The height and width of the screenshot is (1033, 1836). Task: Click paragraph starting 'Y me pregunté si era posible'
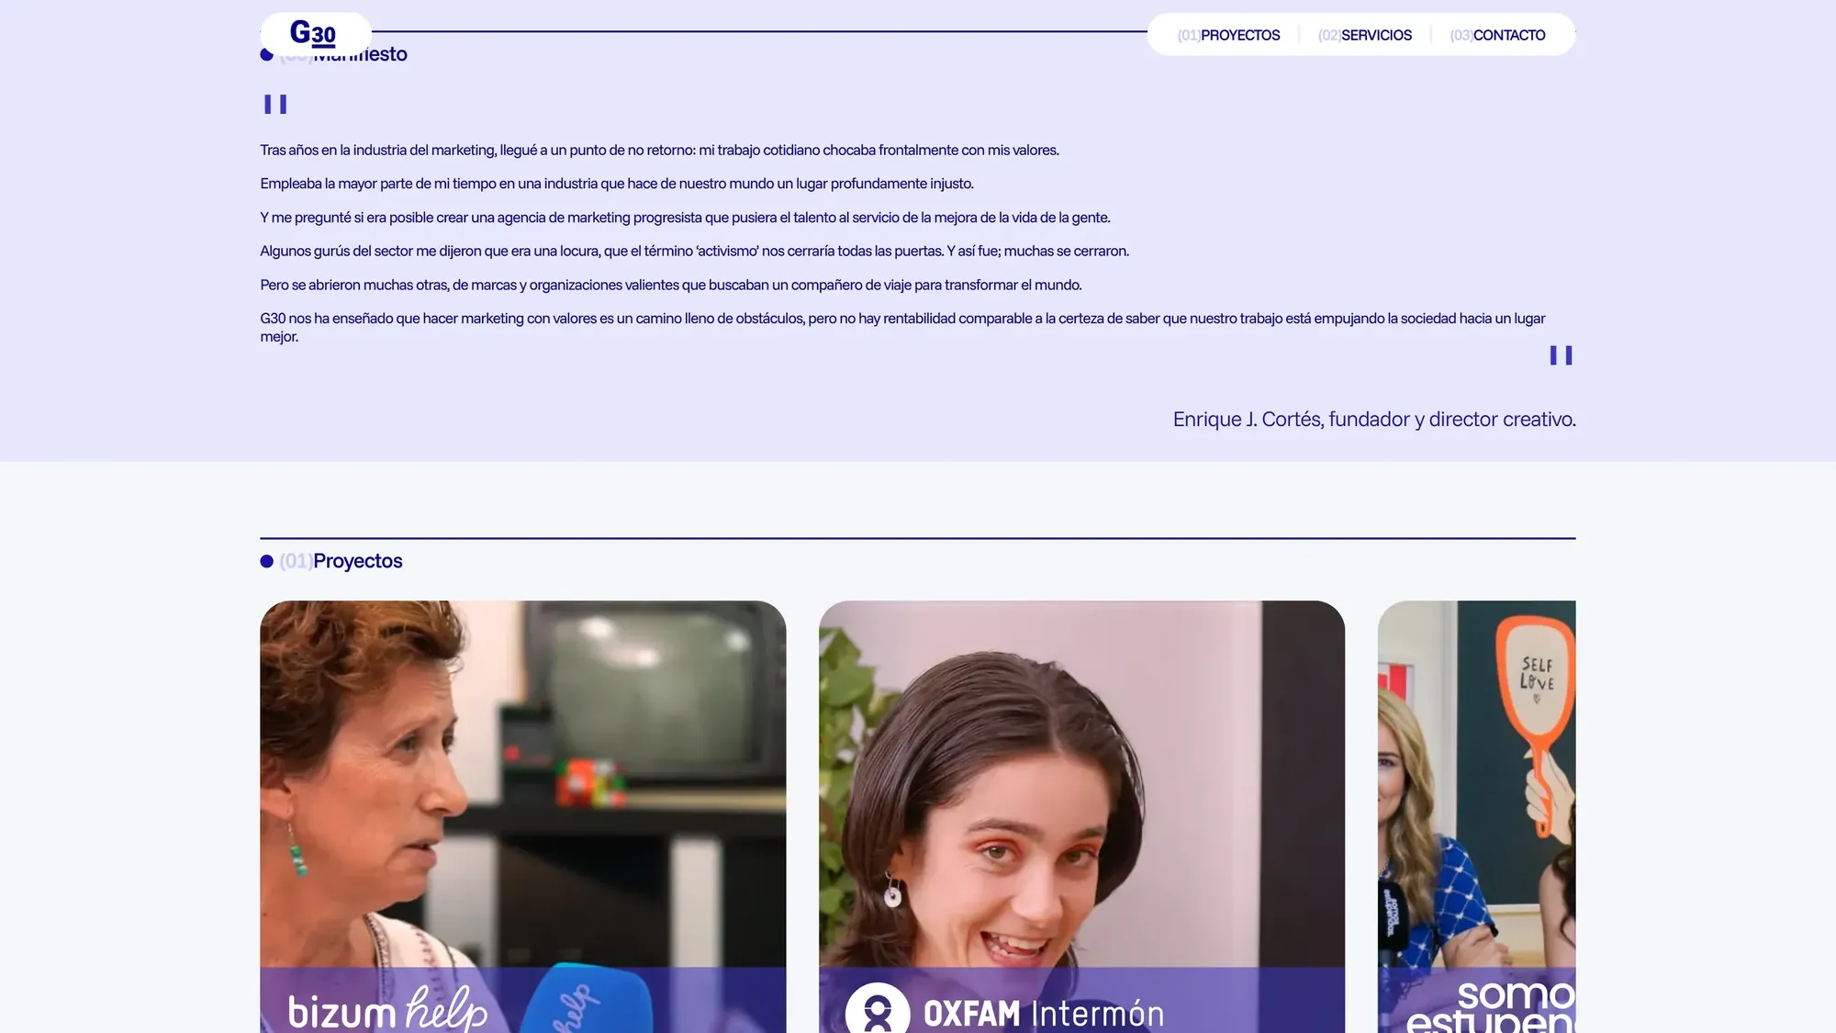click(x=685, y=218)
